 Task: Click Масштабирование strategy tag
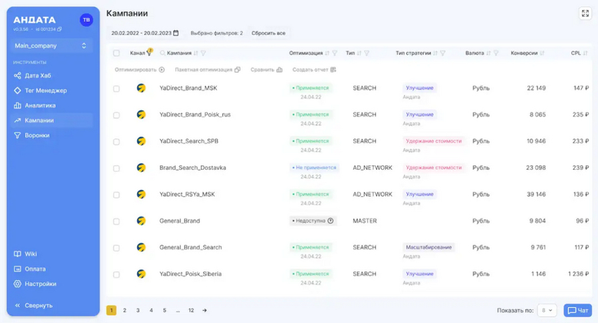point(429,247)
